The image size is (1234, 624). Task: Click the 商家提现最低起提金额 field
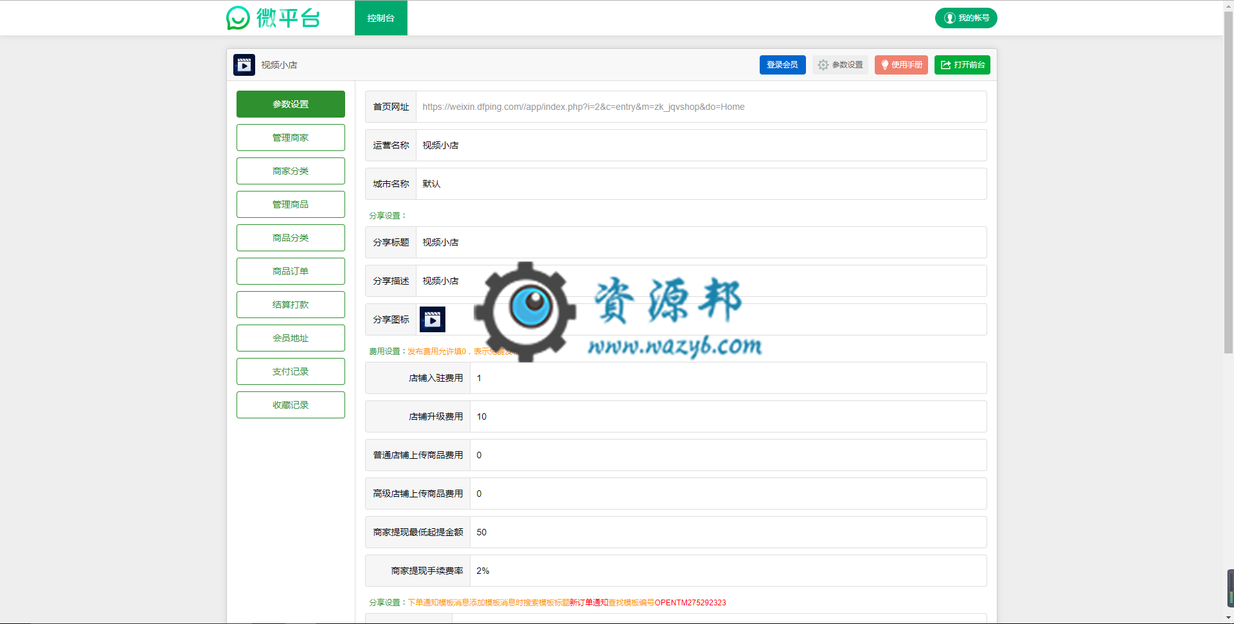(728, 532)
